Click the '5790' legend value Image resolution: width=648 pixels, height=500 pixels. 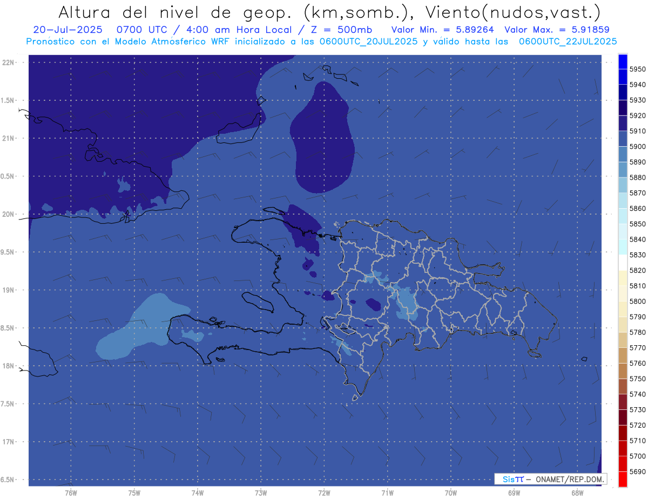tap(638, 317)
